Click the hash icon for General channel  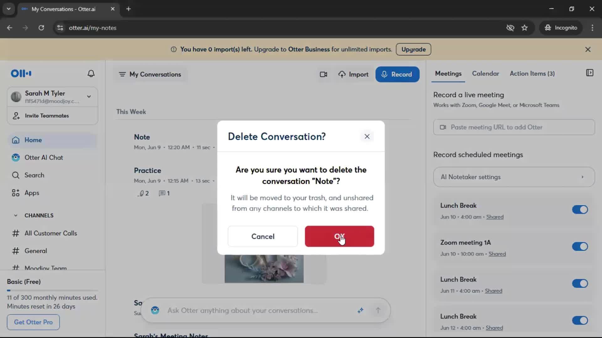(x=16, y=251)
